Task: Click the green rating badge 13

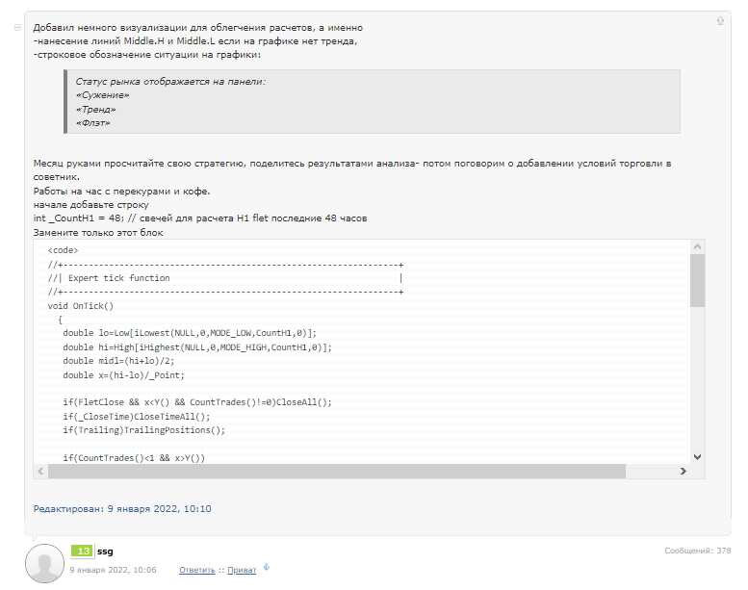Action: [x=82, y=552]
